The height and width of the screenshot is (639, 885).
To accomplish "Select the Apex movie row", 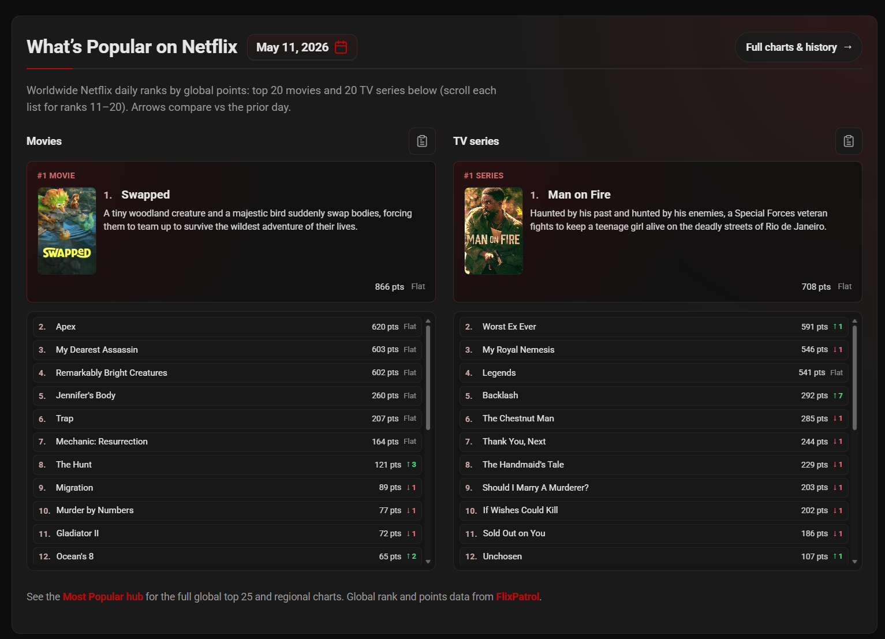I will point(227,327).
